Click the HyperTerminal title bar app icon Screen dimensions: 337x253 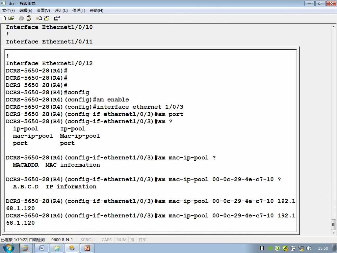click(x=3, y=3)
